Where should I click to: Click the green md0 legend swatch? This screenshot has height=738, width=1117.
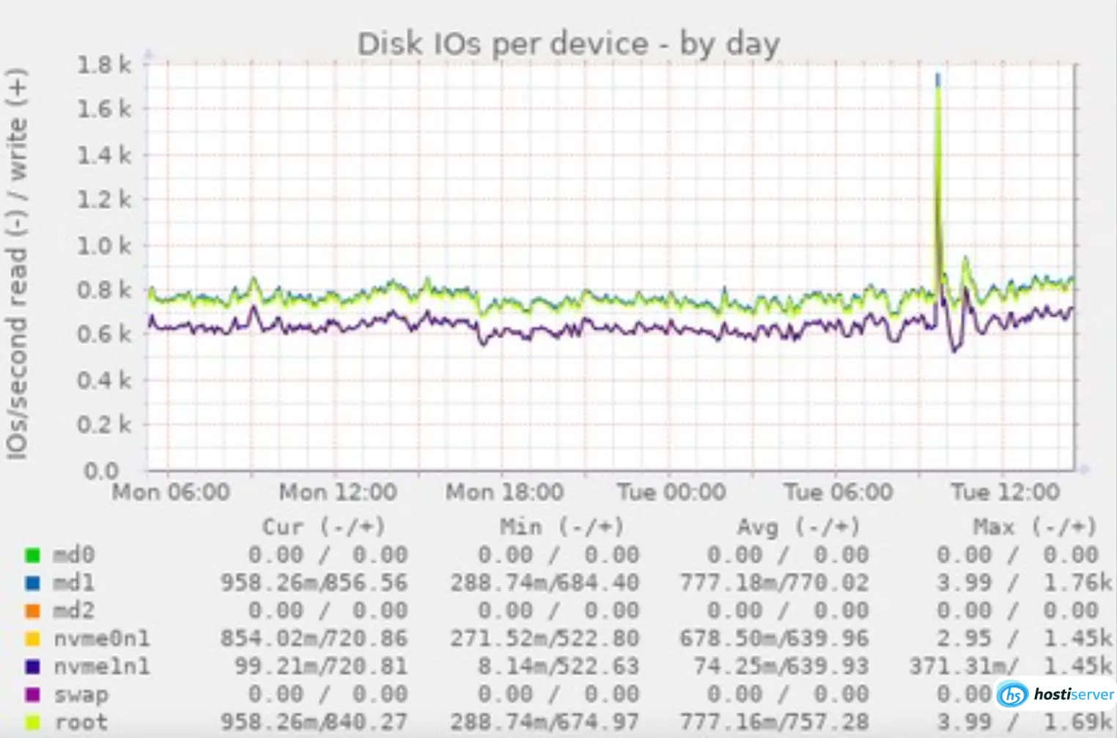32,555
